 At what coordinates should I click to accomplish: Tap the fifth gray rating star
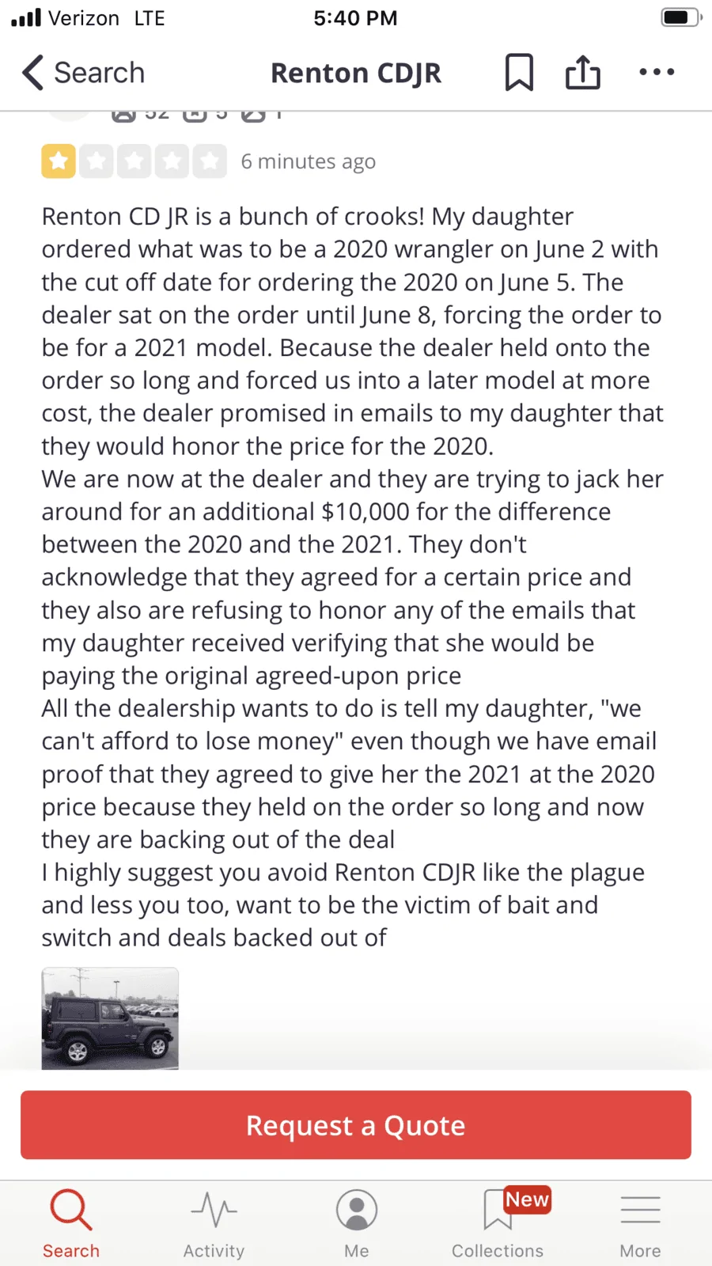210,161
